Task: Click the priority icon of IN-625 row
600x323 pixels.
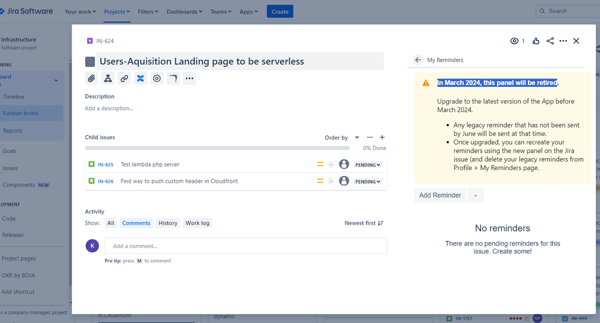Action: coord(320,165)
